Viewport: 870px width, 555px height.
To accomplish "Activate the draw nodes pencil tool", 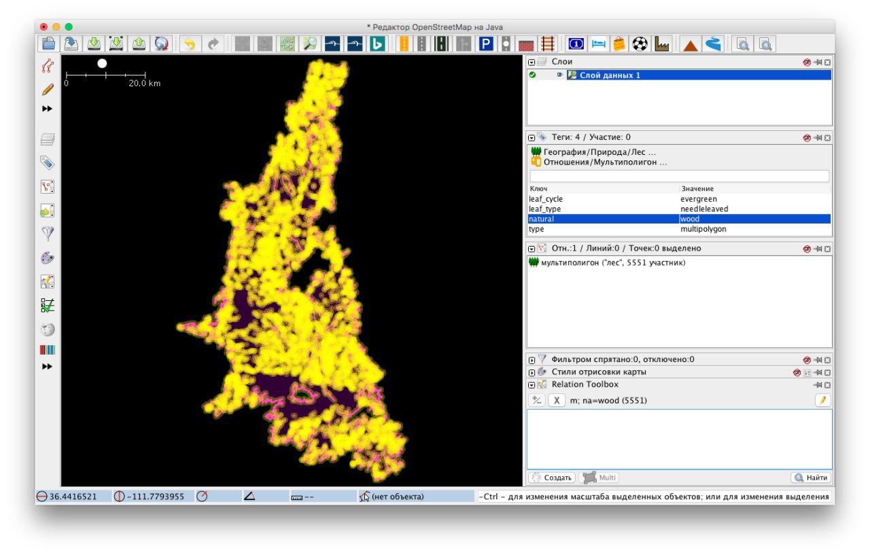I will pyautogui.click(x=48, y=89).
